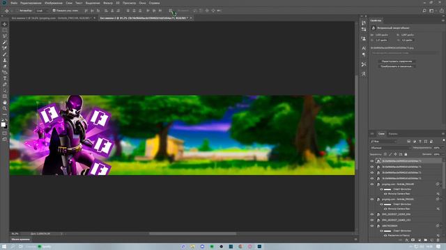
Task: Lock transparent pixels
Action: click(385, 154)
